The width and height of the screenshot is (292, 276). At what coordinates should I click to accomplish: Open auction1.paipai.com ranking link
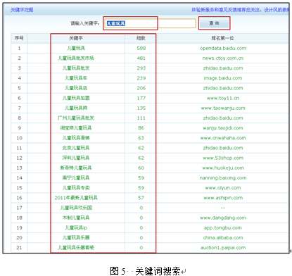pos(223,248)
